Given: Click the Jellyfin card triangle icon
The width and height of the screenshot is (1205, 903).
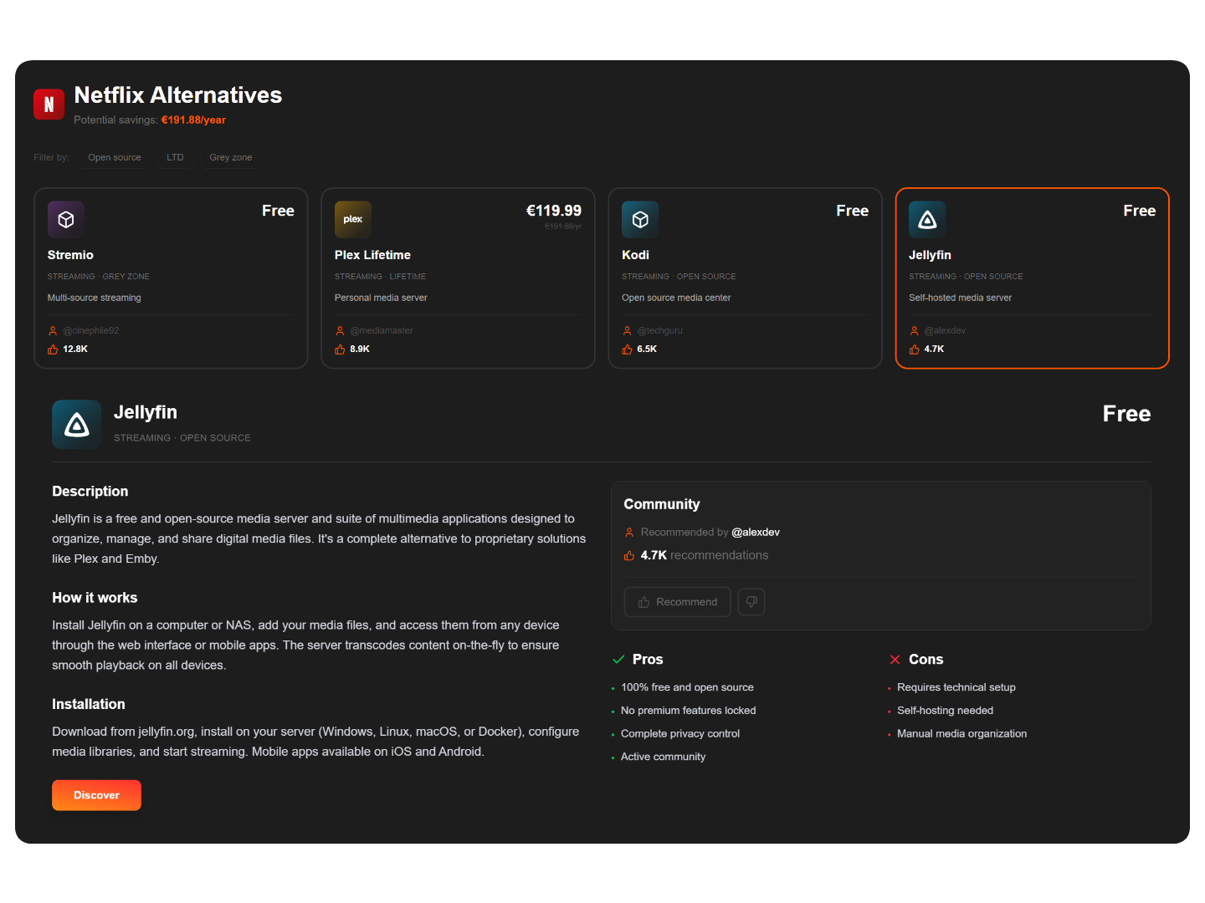Looking at the screenshot, I should coord(927,220).
